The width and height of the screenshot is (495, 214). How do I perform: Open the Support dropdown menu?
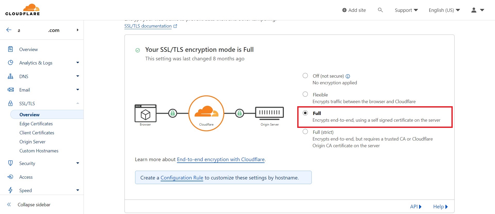pos(406,10)
